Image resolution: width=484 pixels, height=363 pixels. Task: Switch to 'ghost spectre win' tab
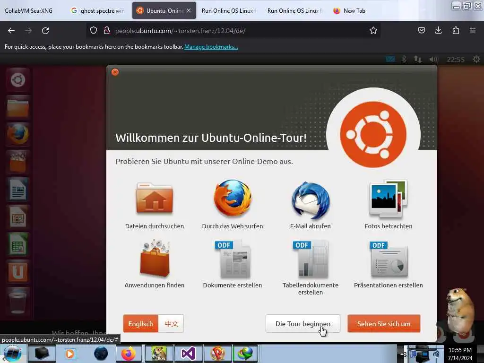pyautogui.click(x=98, y=11)
